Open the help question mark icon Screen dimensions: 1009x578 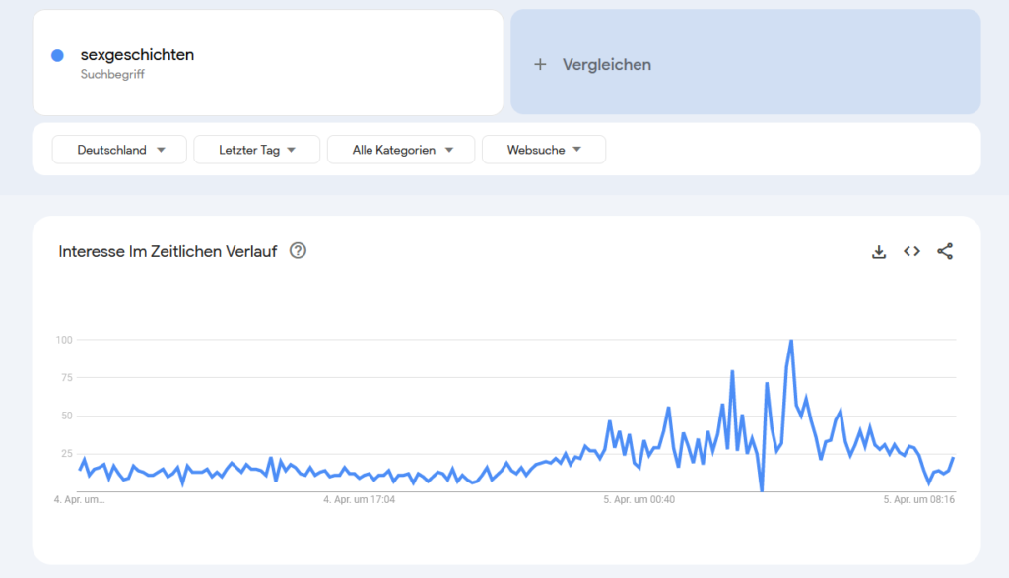[x=298, y=250]
